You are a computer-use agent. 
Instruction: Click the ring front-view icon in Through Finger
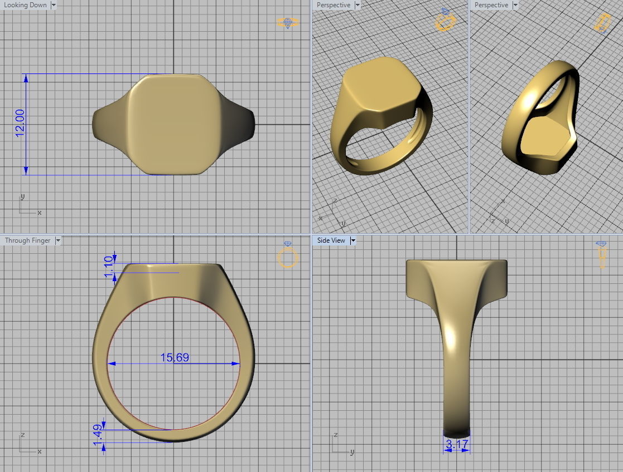coord(288,254)
